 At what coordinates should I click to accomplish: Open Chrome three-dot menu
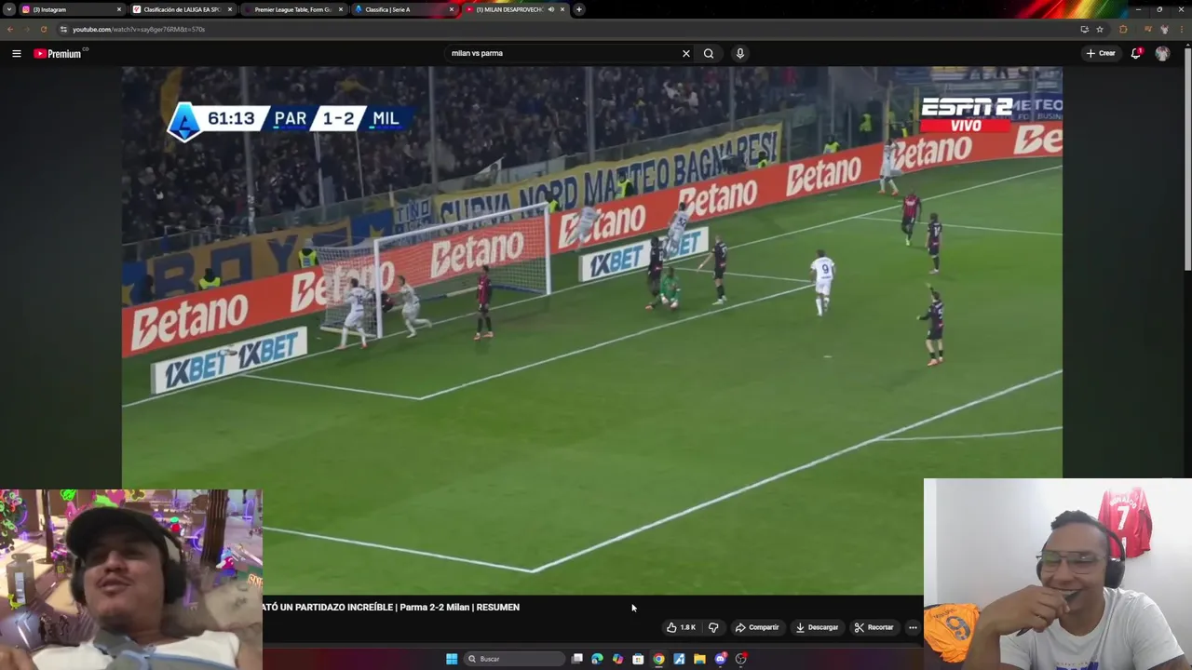click(x=1181, y=29)
